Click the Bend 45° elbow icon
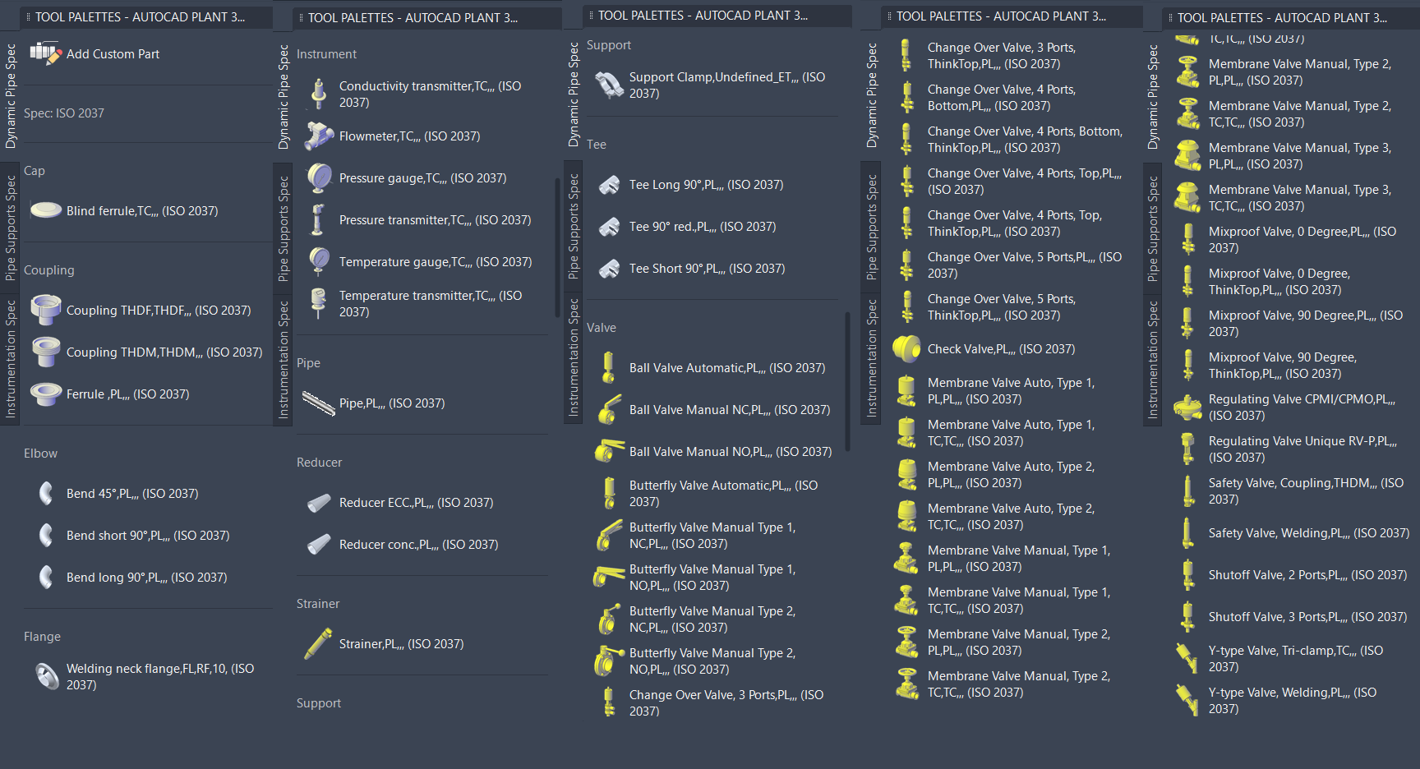 pyautogui.click(x=47, y=493)
